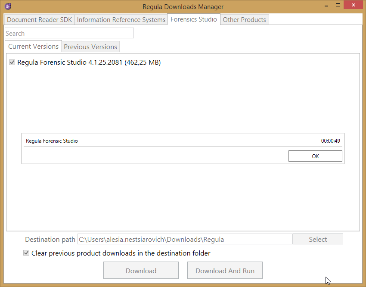Switch to the Document Reader SDK tab

tap(40, 20)
